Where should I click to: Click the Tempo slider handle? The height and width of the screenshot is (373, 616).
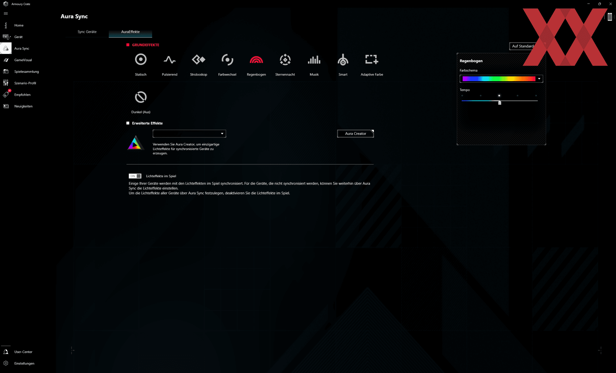pos(500,102)
